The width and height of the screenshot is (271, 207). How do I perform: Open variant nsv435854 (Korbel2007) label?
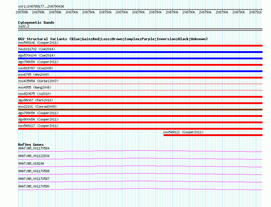[x=38, y=81]
